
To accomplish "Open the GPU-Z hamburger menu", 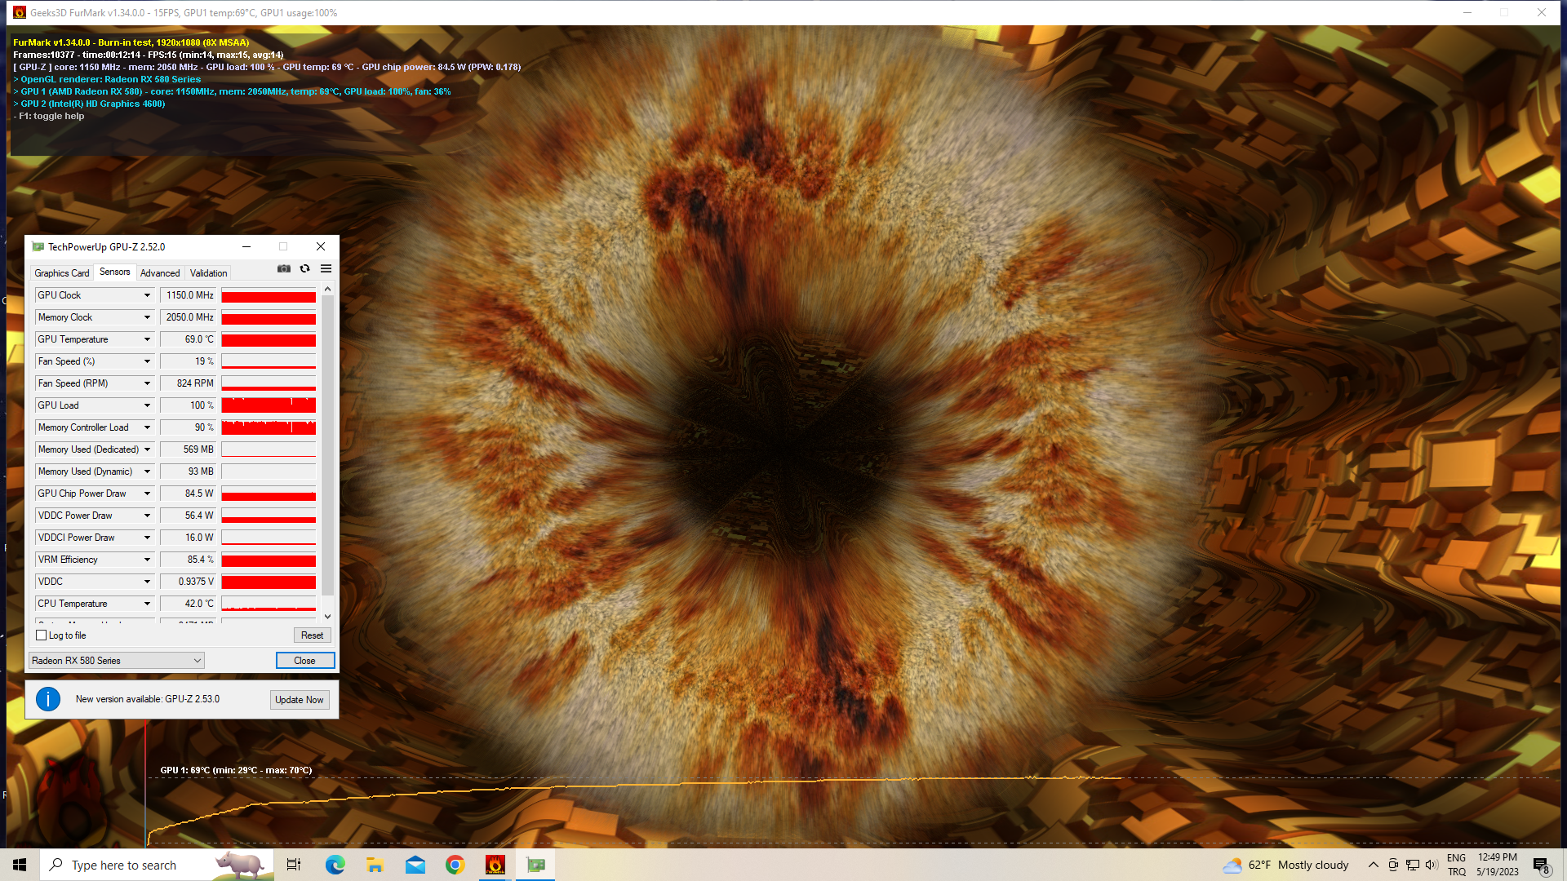I will coord(326,268).
